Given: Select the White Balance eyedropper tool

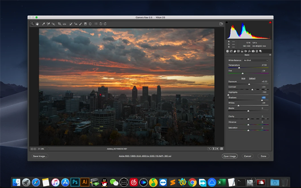Looking at the screenshot, I should tap(44, 24).
